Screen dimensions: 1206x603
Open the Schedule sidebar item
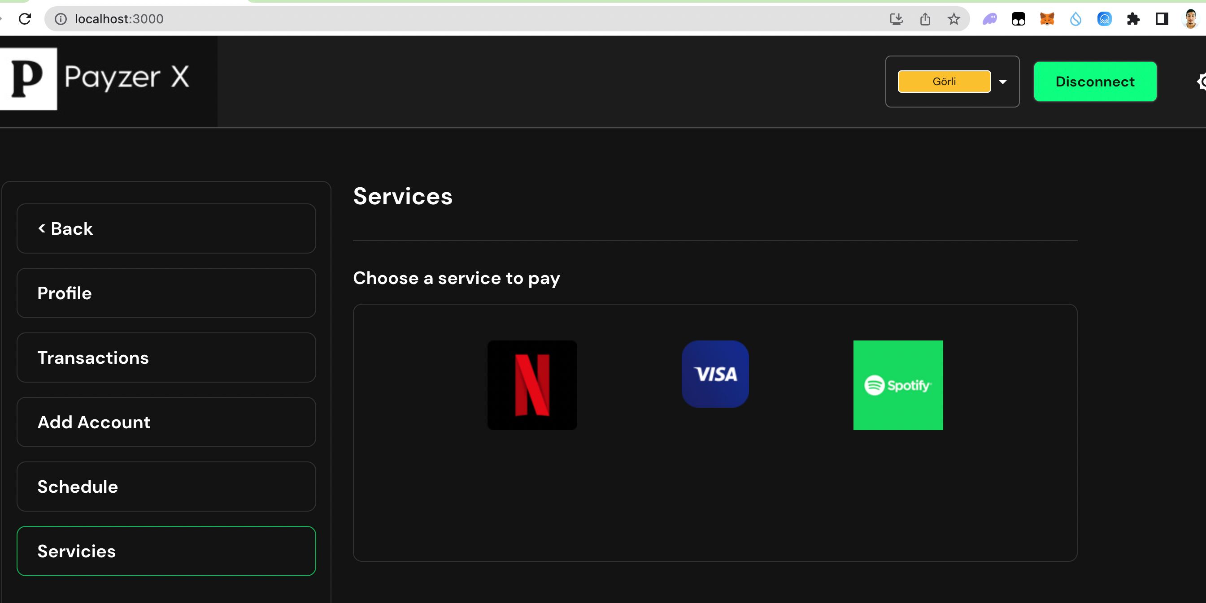(166, 487)
